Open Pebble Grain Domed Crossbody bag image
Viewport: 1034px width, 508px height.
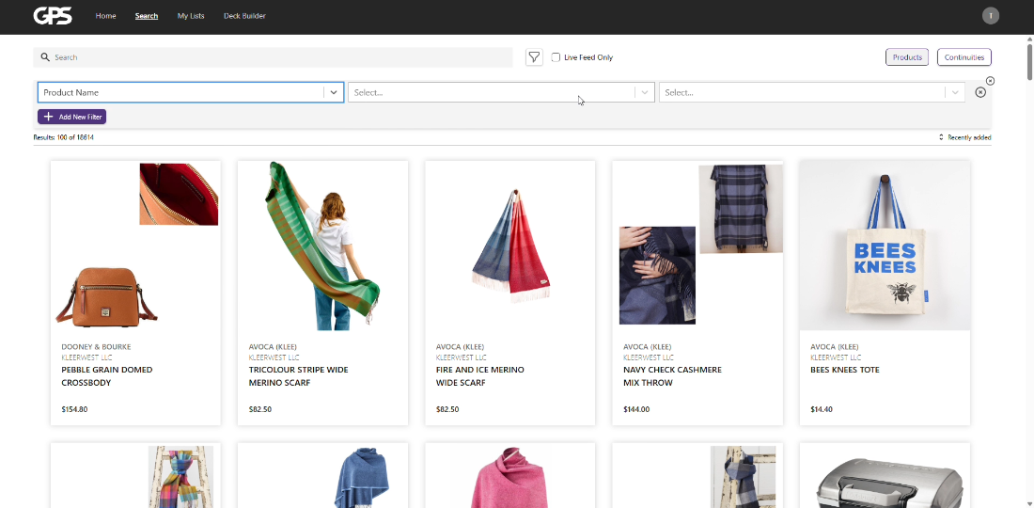(x=106, y=295)
